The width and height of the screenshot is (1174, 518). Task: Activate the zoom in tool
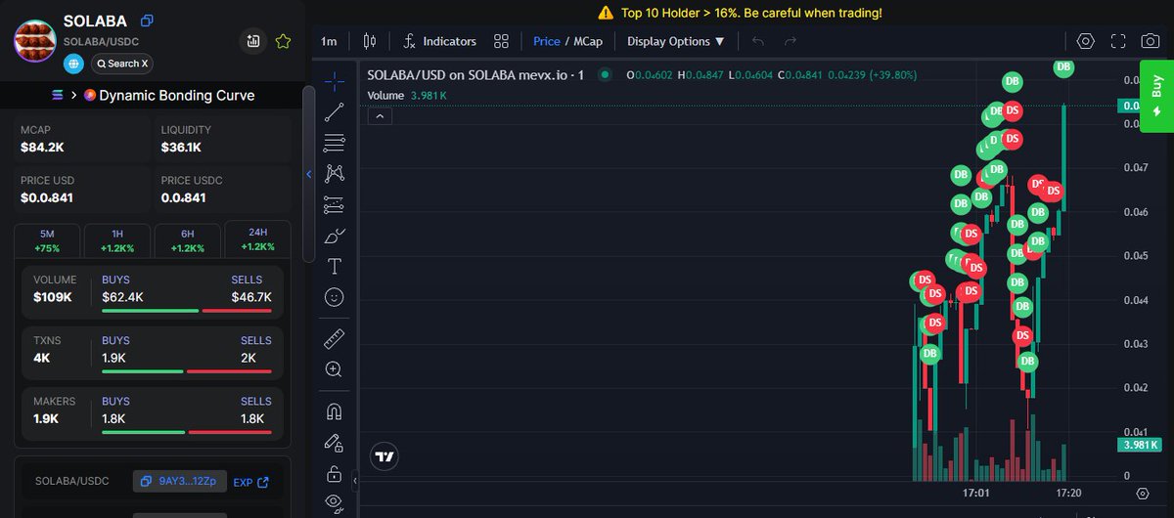[x=334, y=369]
